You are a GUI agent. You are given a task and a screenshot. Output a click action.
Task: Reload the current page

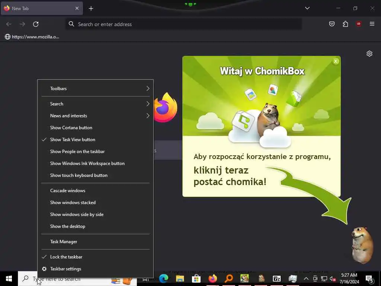[36, 24]
